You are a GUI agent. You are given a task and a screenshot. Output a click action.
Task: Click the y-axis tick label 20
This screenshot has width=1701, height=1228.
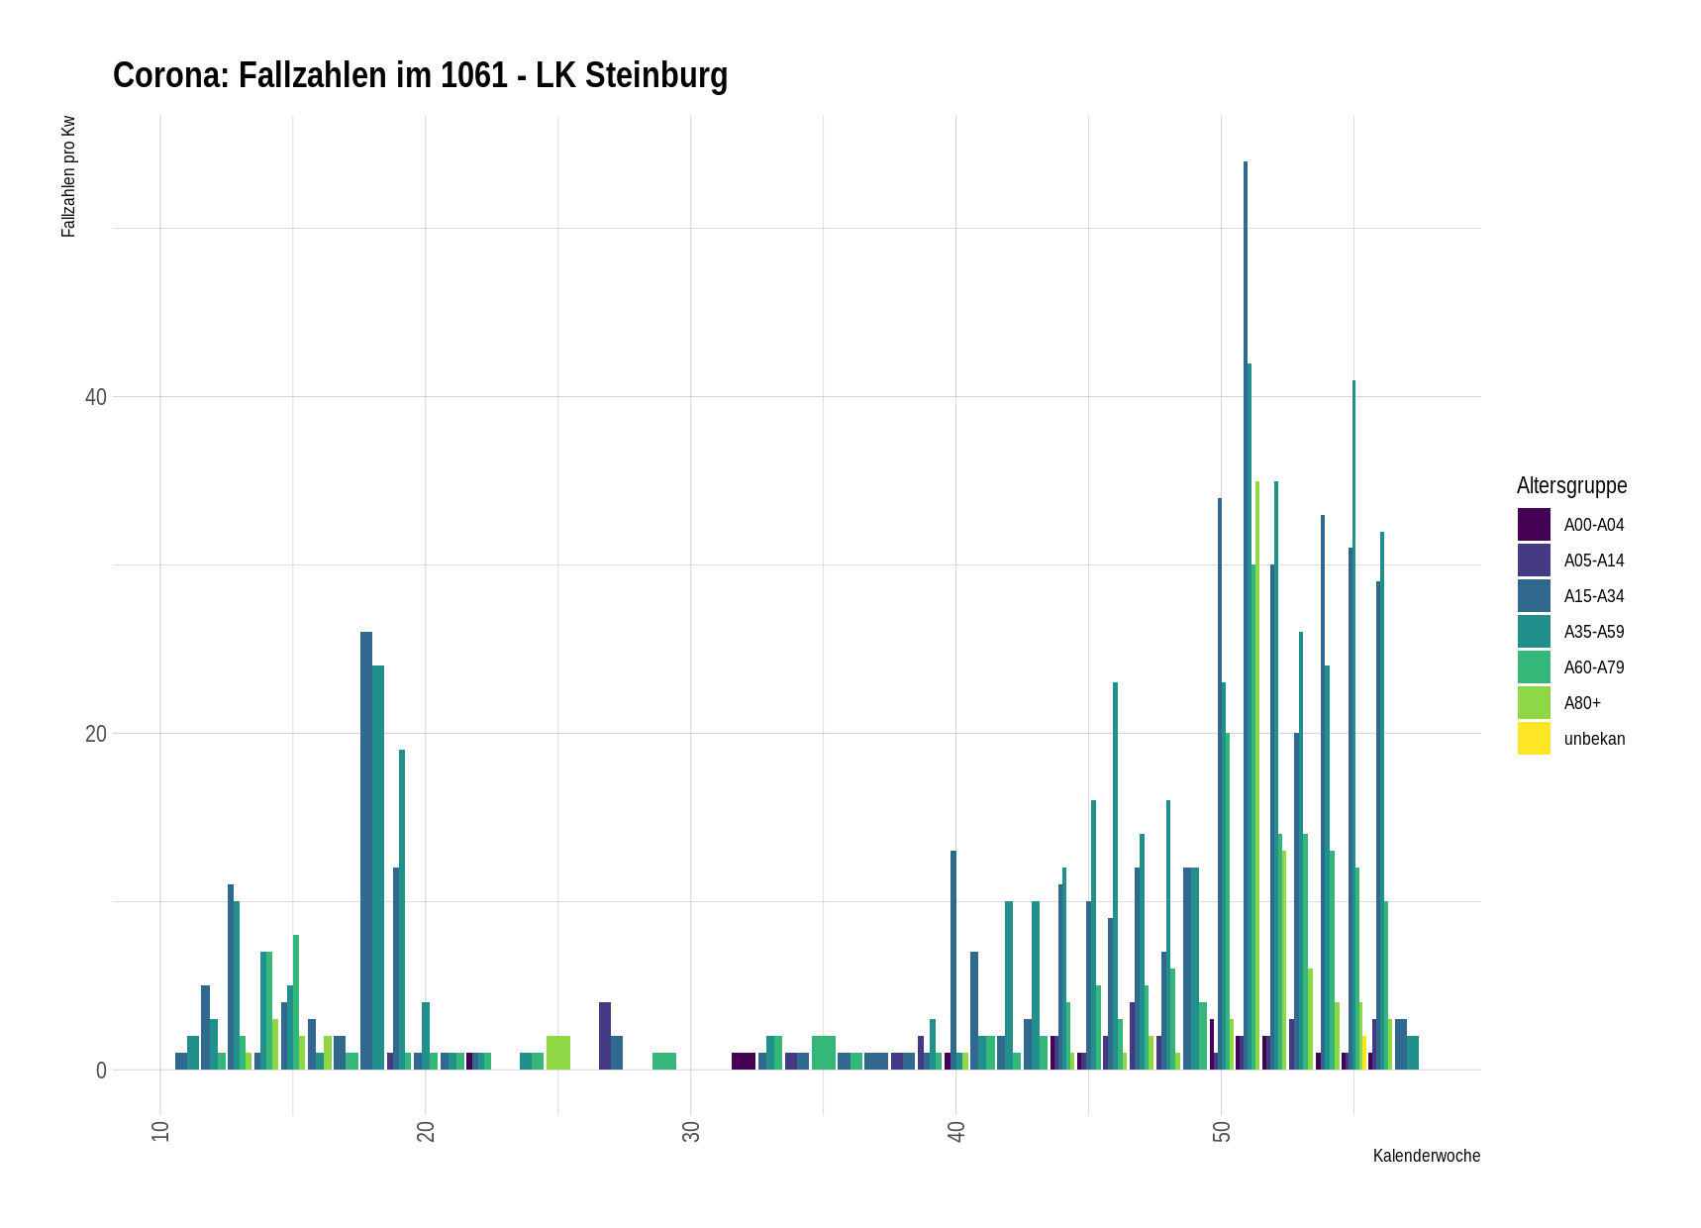(95, 734)
